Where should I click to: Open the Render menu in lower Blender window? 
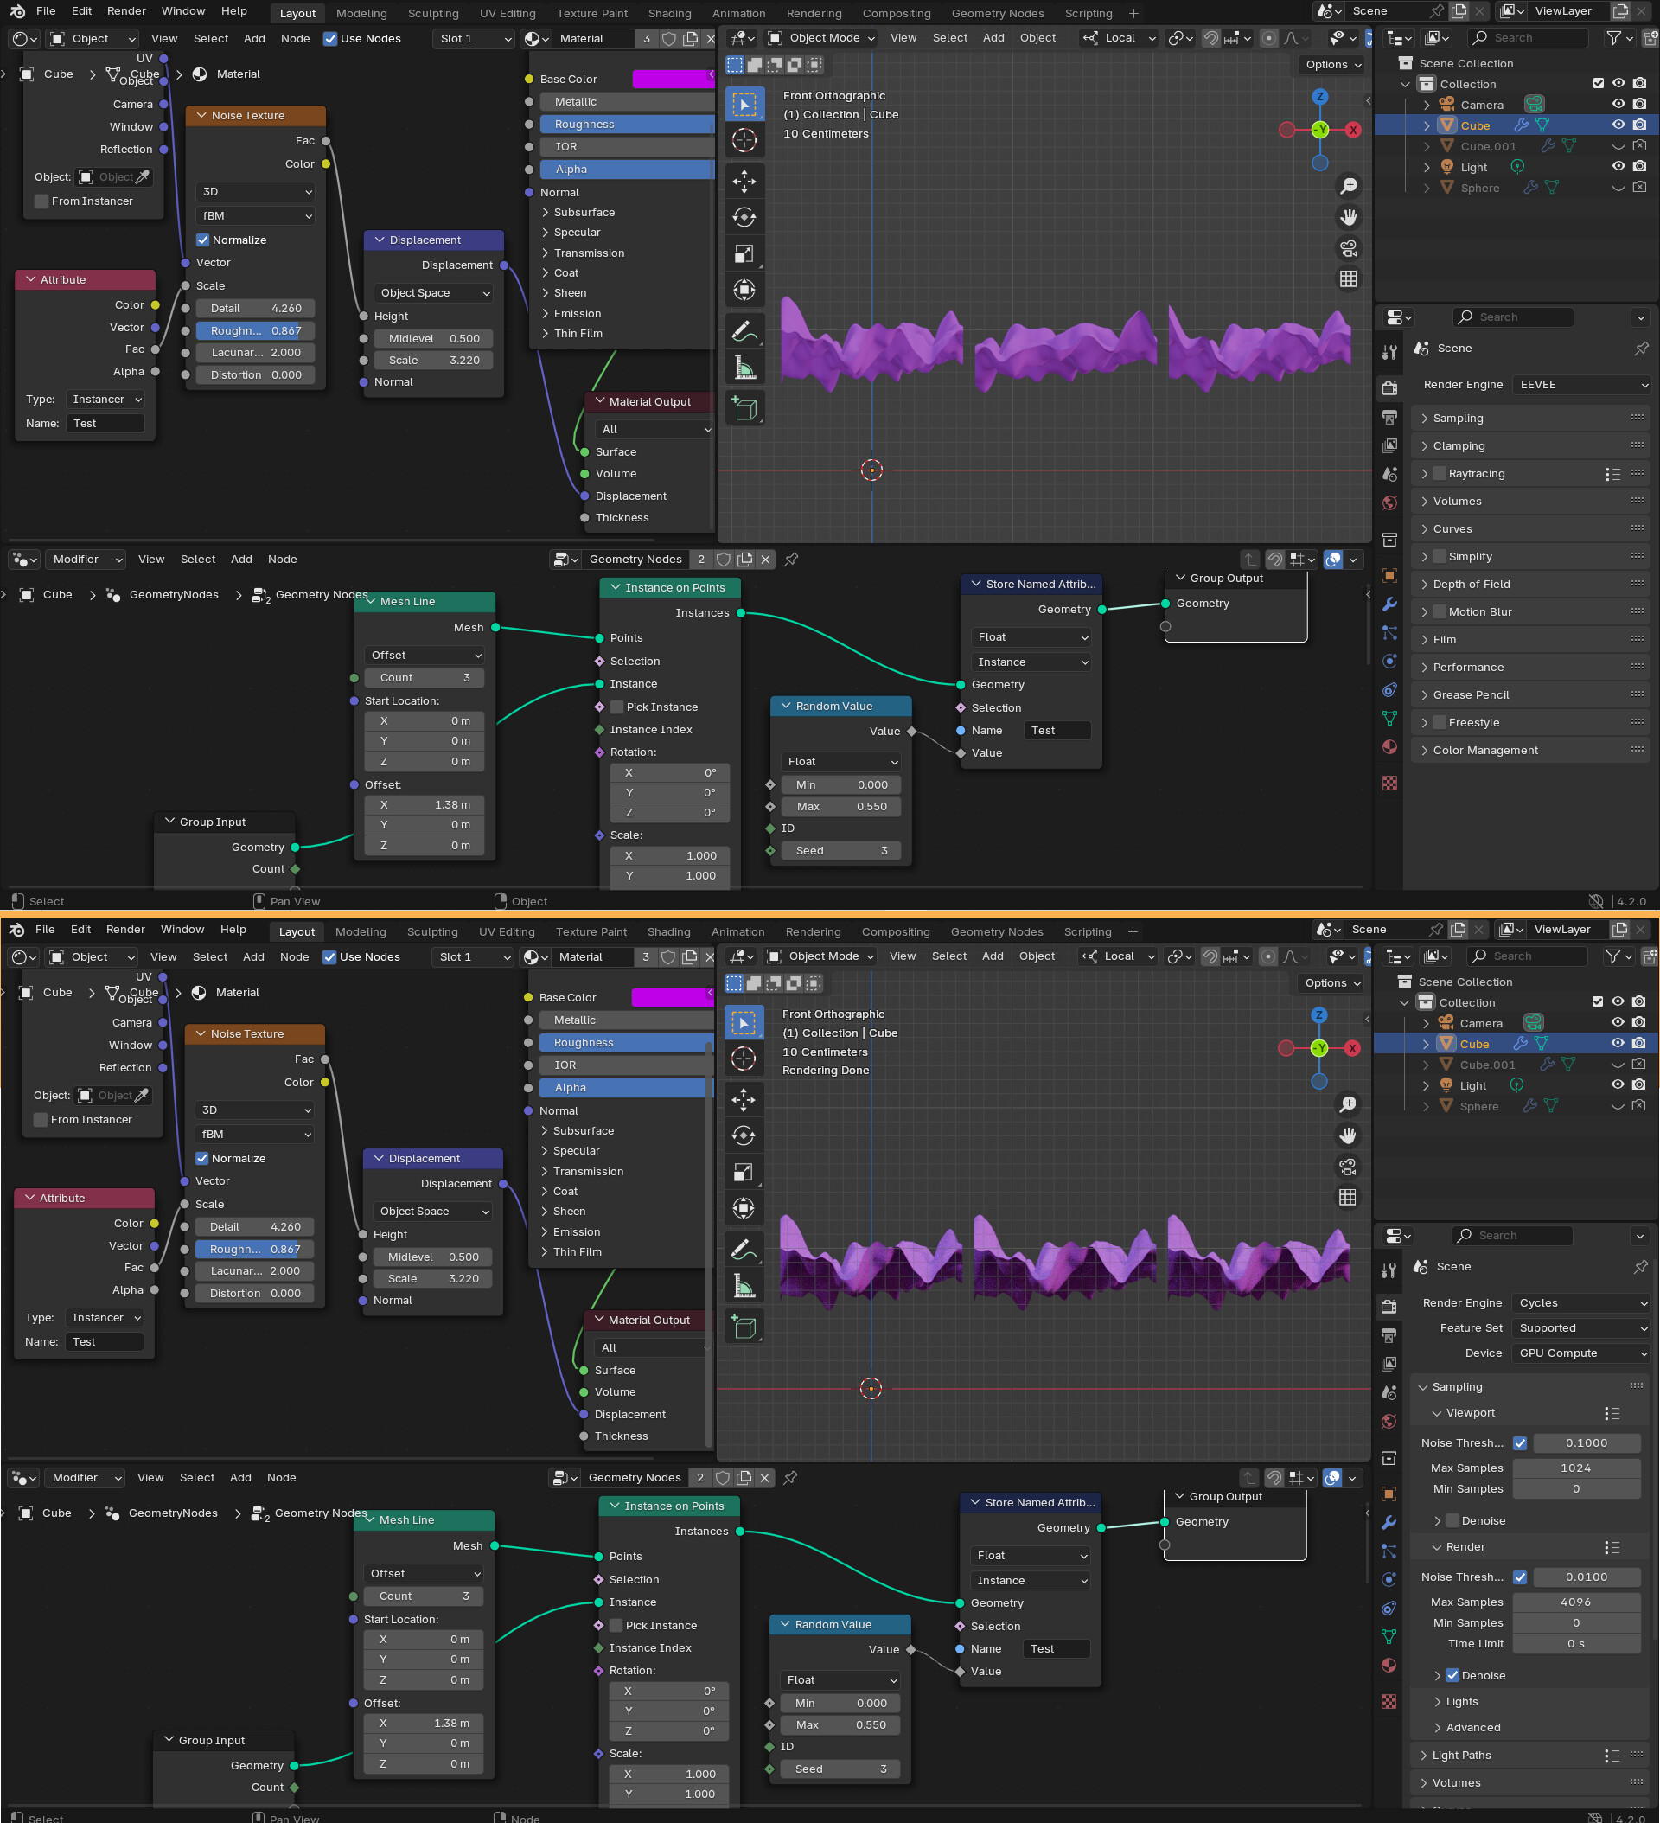(125, 930)
